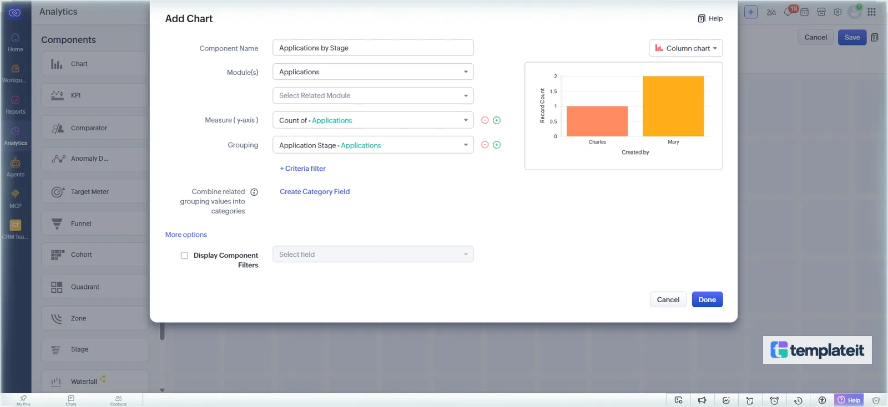Screen dimensions: 888x407
Task: Select the KPI component
Action: [95, 95]
